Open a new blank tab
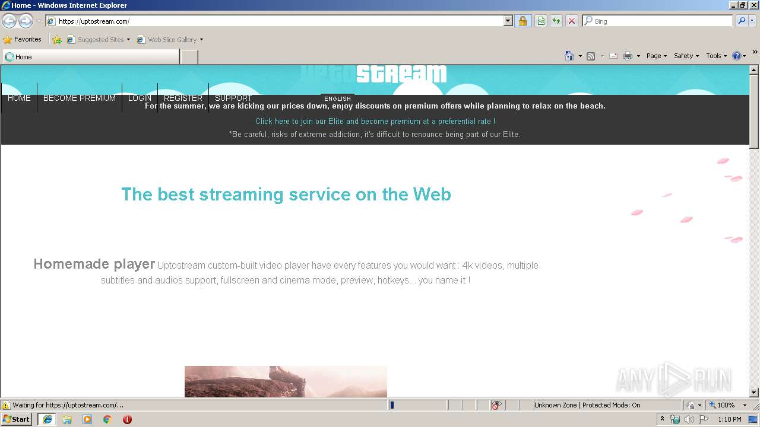Screen dimensions: 760x427 click(x=189, y=57)
